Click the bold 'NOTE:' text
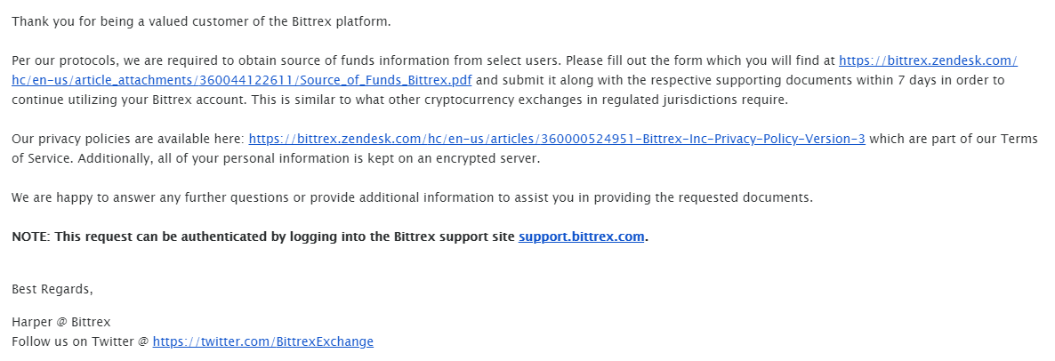The height and width of the screenshot is (361, 1055). [x=31, y=237]
